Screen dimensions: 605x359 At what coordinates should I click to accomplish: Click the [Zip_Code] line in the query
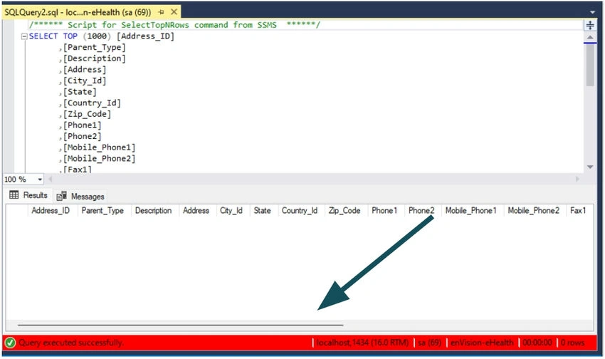click(88, 114)
